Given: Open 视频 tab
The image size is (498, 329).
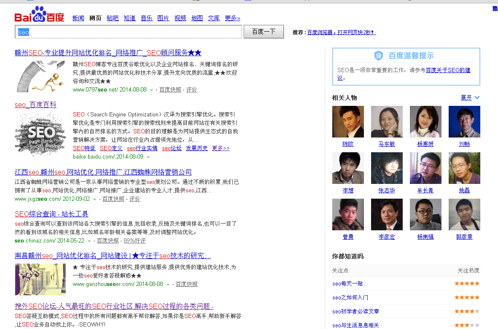Looking at the screenshot, I should tap(180, 18).
